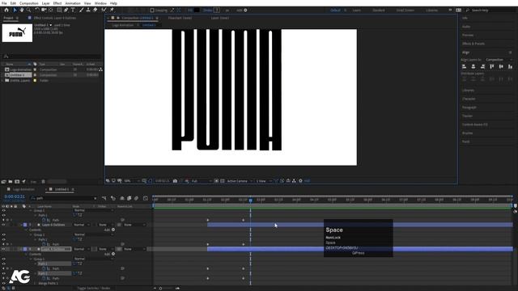The width and height of the screenshot is (518, 291).
Task: Click the Fill color swatch
Action: click(197, 11)
